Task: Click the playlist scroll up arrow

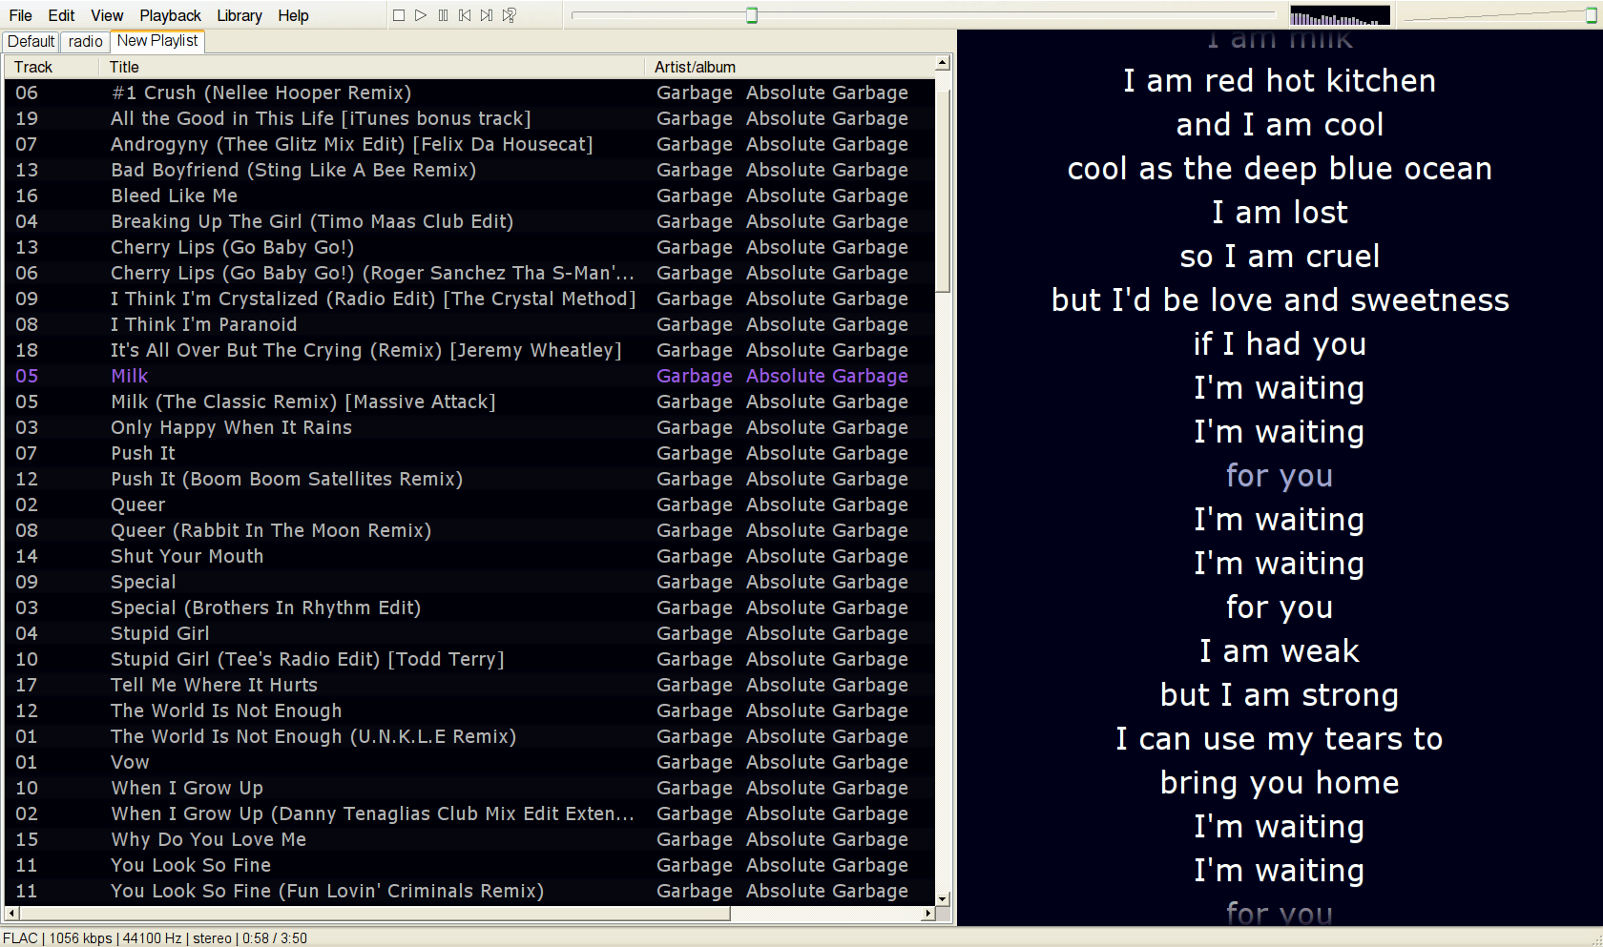Action: [943, 63]
